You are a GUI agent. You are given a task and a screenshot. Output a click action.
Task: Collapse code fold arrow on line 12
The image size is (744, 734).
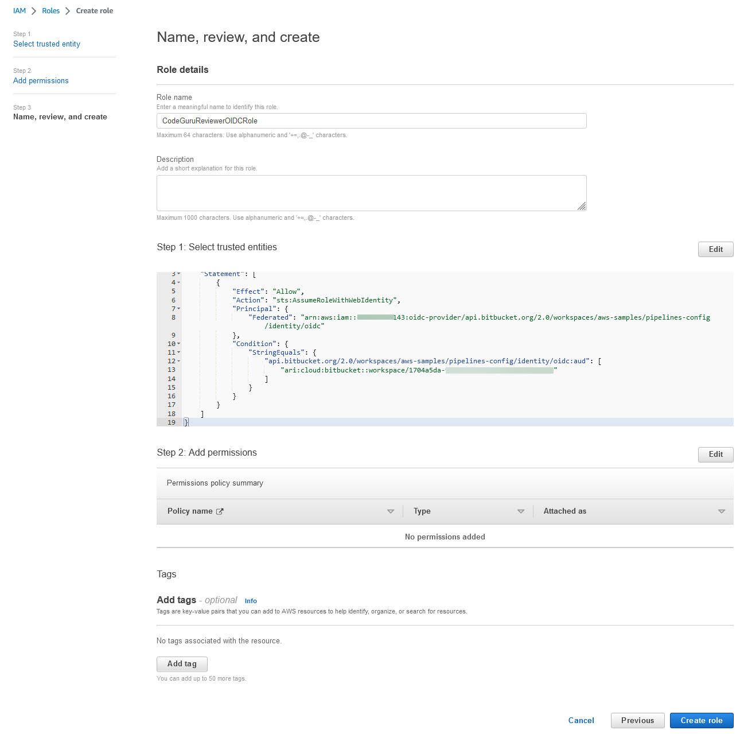click(x=178, y=361)
